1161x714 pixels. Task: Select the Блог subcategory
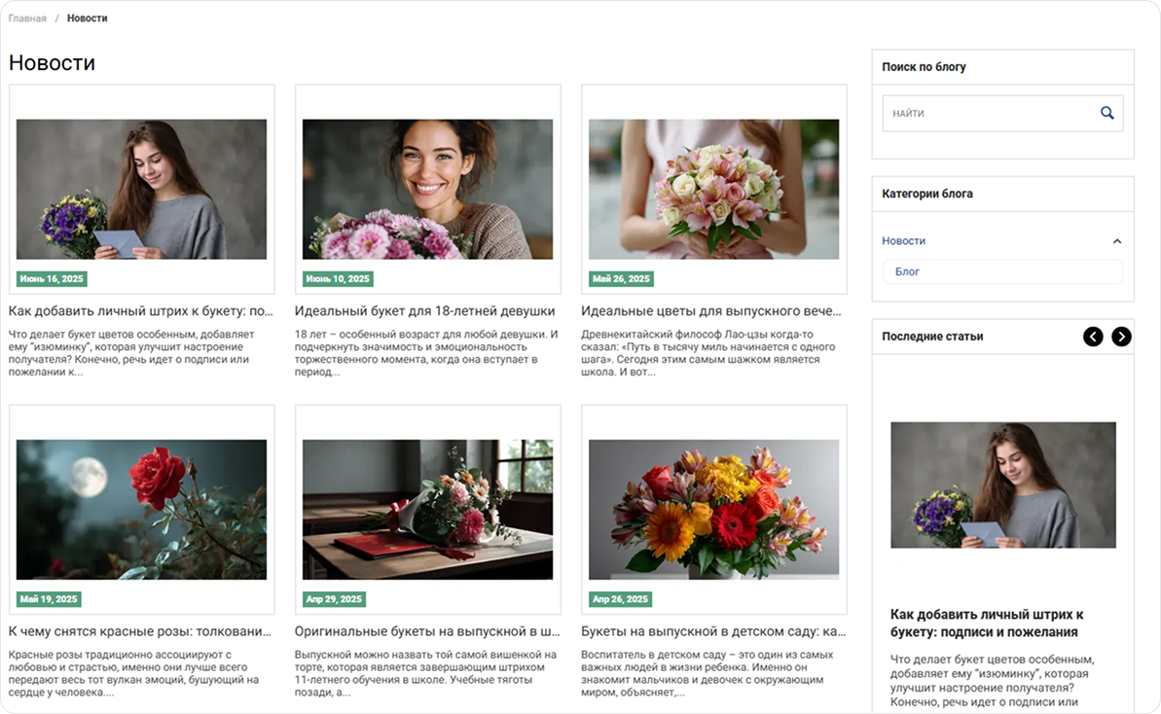[907, 272]
